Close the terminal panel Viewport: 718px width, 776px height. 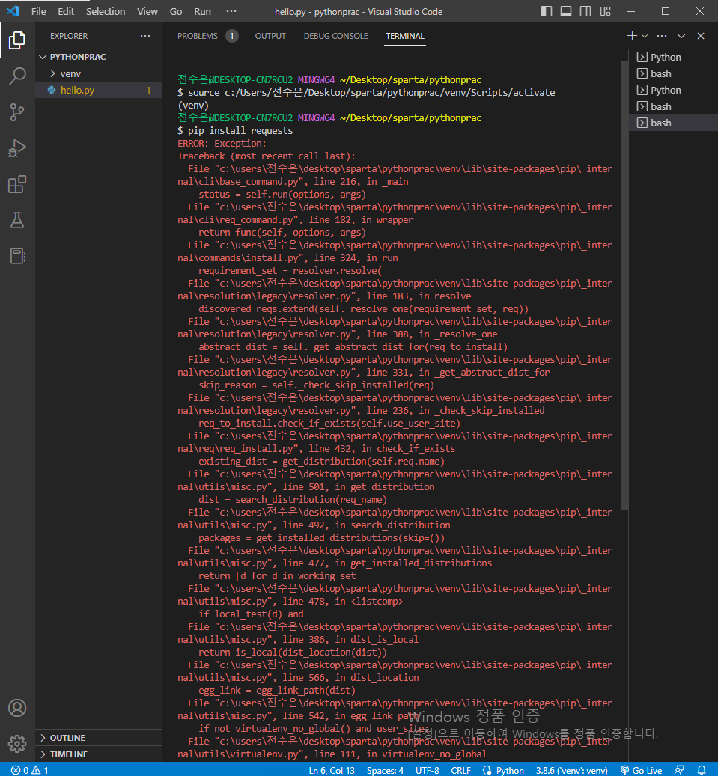pyautogui.click(x=701, y=36)
